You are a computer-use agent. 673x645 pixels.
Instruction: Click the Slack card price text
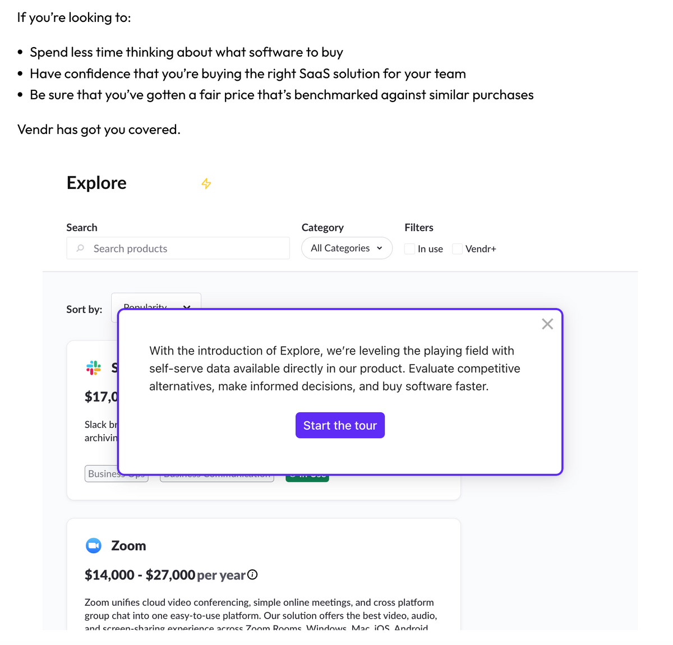coord(101,397)
